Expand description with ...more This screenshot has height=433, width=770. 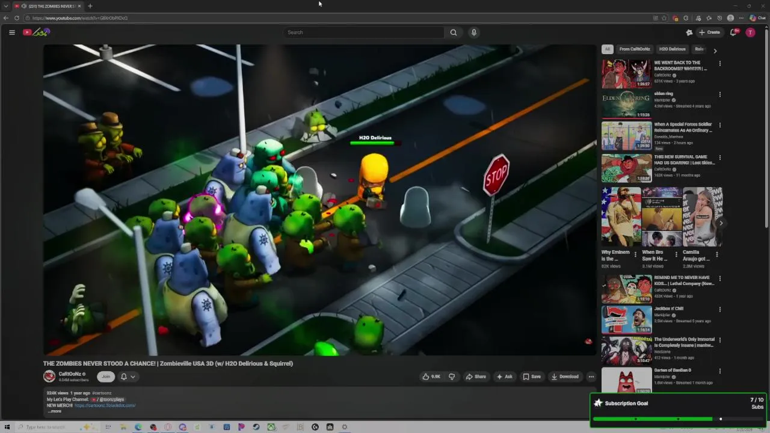(55, 411)
